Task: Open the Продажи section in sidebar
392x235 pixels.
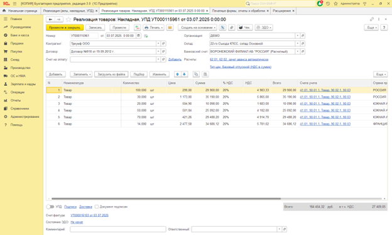Action: click(17, 43)
